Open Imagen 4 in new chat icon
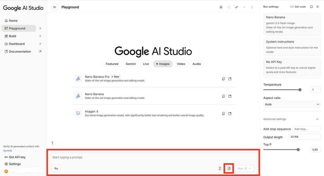The height and width of the screenshot is (176, 324). [x=230, y=113]
